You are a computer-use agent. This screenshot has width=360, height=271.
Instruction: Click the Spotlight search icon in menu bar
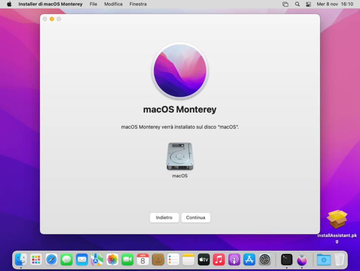coord(297,4)
